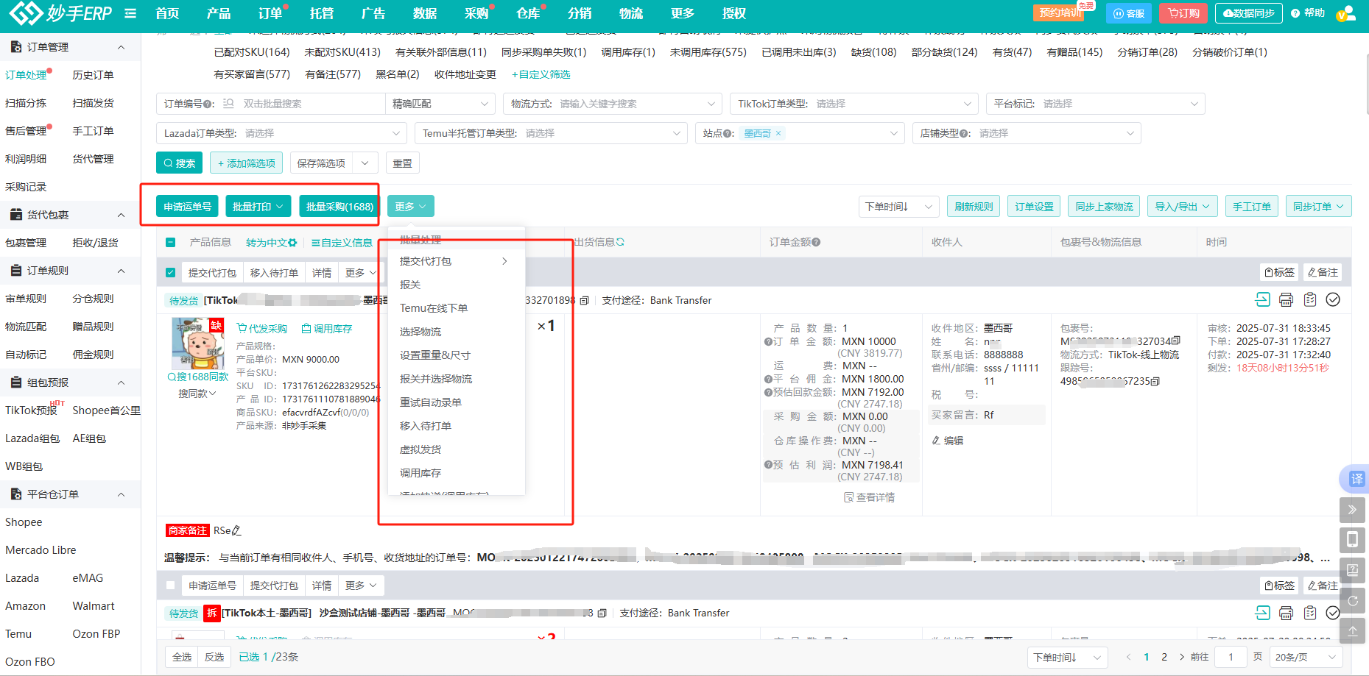Viewport: 1369px width, 676px height.
Task: Select 报关 from the dropdown menu
Action: click(457, 285)
